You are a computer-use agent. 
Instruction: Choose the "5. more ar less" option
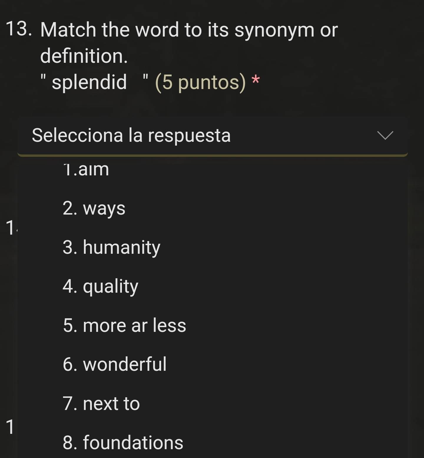point(124,325)
